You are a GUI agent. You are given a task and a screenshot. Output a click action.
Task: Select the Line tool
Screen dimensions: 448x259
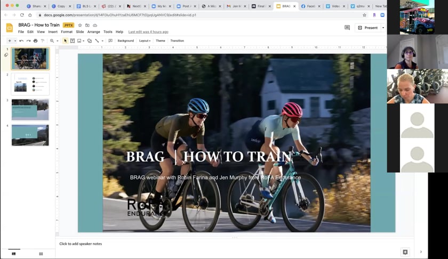pyautogui.click(x=97, y=41)
